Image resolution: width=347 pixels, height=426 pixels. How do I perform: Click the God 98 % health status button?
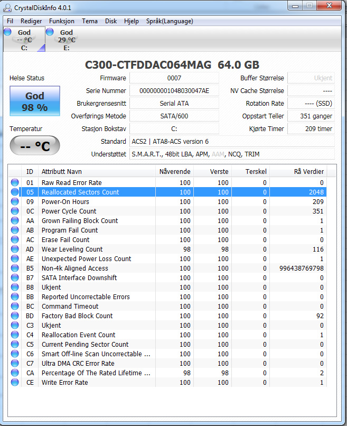(x=35, y=101)
